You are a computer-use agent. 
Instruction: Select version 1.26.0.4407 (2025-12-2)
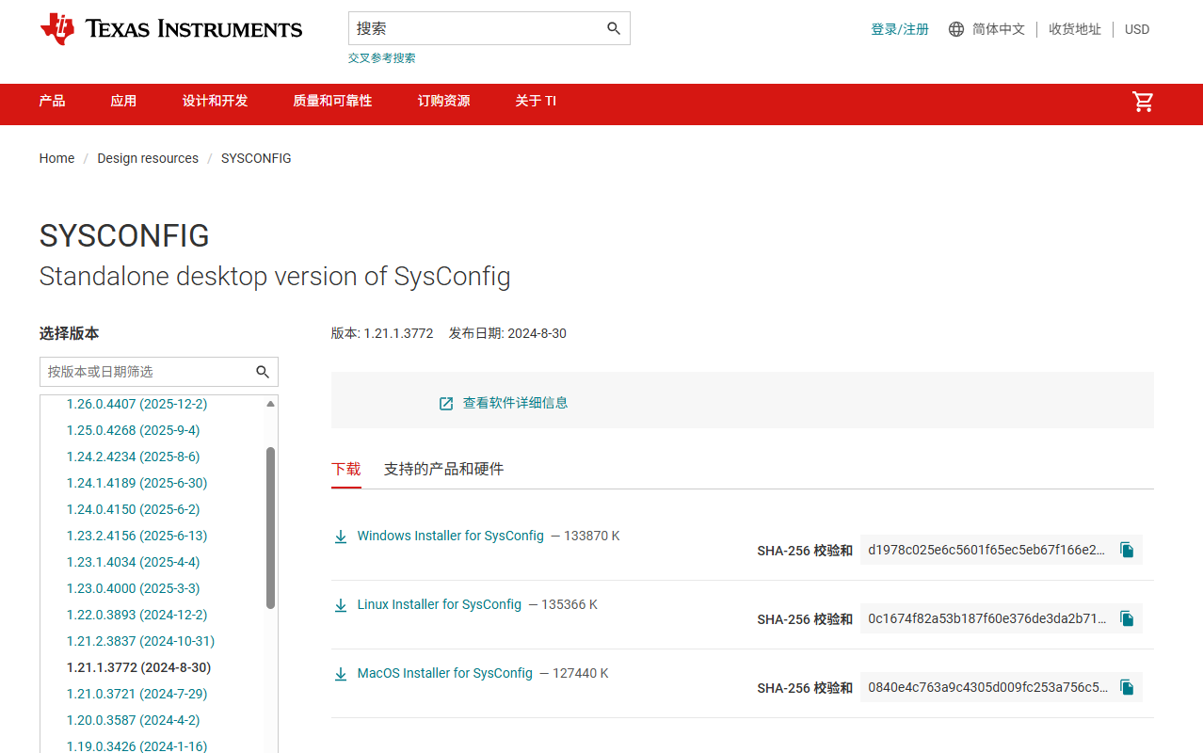136,404
